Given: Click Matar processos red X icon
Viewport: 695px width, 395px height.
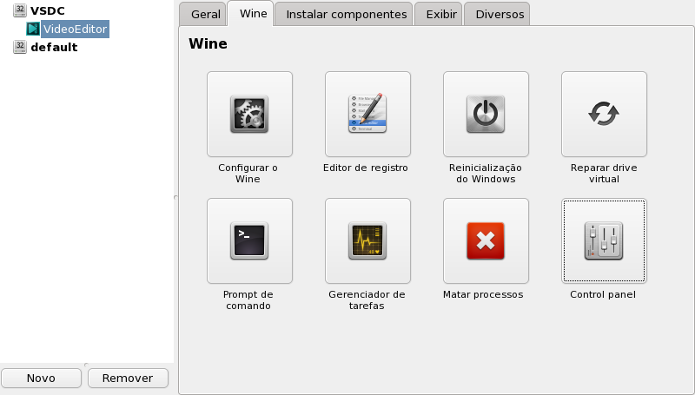Looking at the screenshot, I should coord(486,240).
